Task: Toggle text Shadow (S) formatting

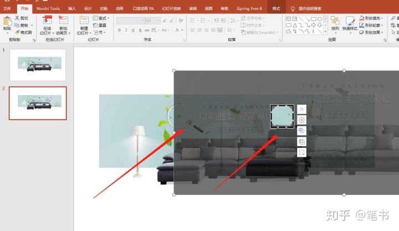Action: pos(140,30)
